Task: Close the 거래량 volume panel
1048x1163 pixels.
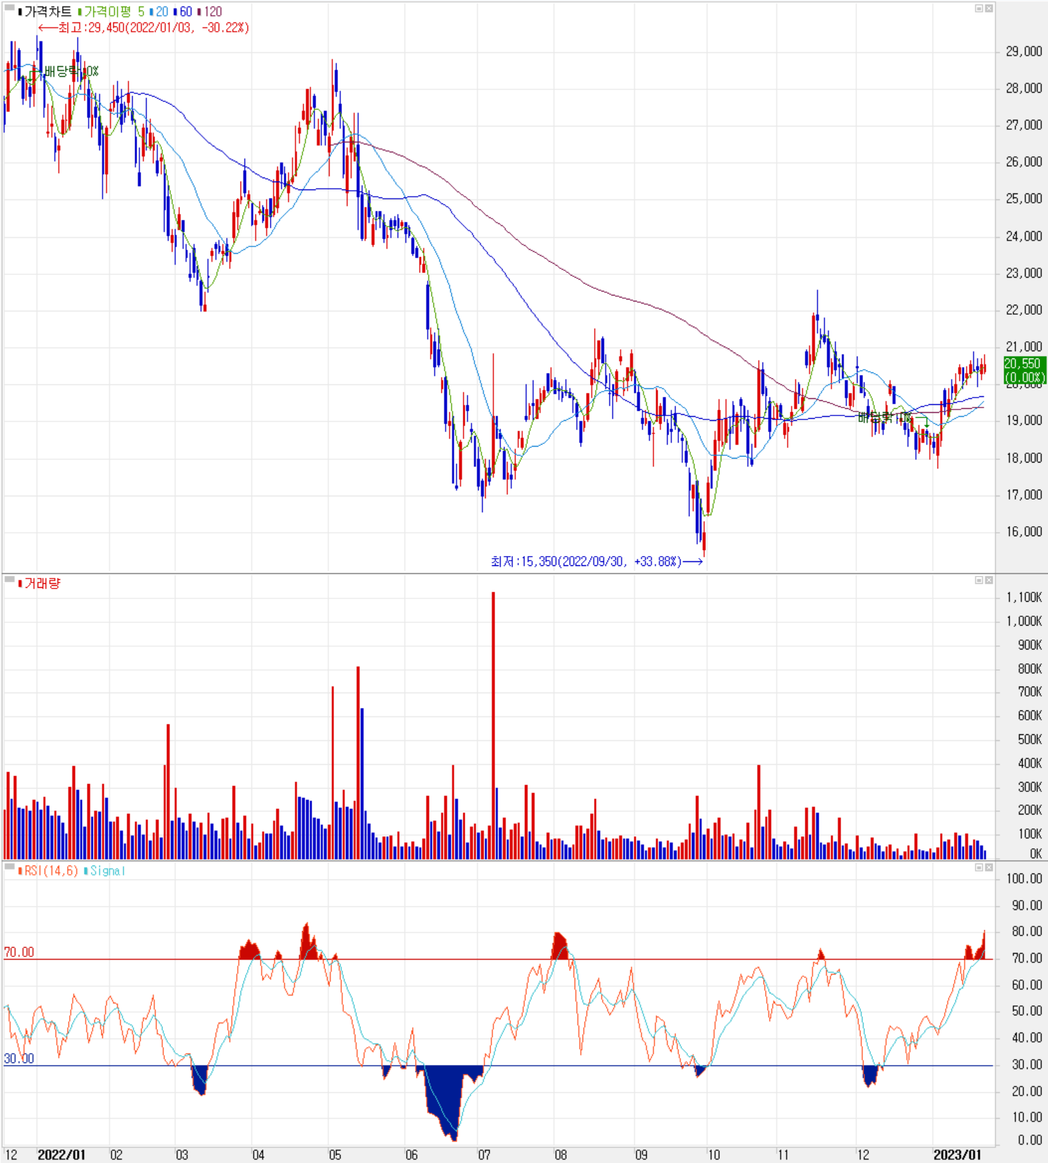Action: pos(988,580)
